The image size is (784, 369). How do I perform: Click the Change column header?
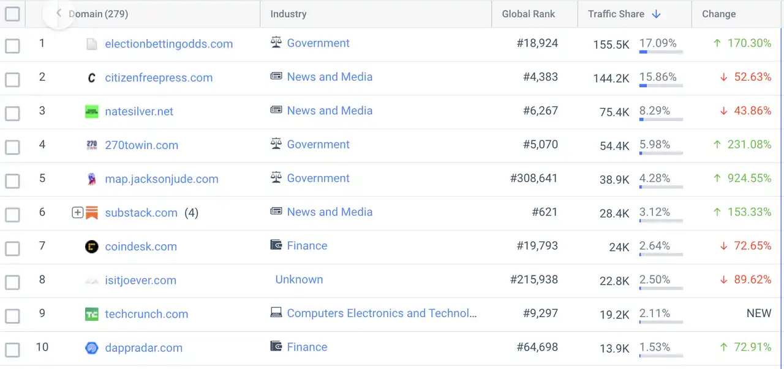(x=718, y=14)
